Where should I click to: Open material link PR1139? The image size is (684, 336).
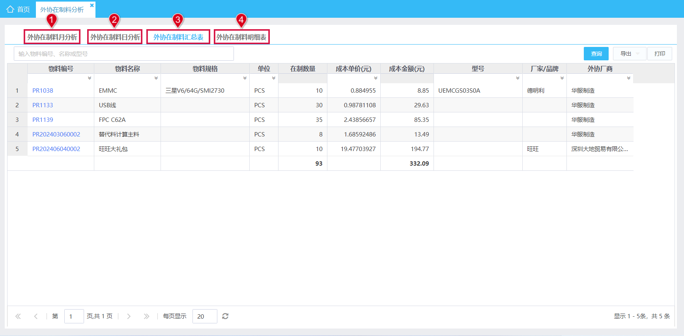(43, 119)
